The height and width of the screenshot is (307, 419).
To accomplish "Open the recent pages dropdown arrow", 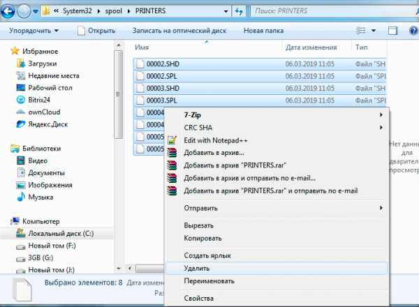I will coord(36,11).
